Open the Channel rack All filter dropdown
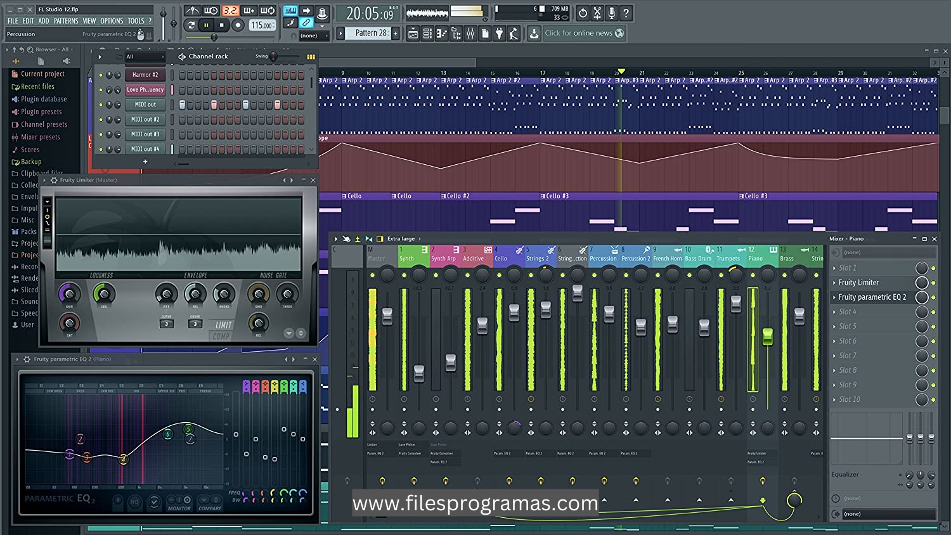This screenshot has width=951, height=535. (145, 57)
